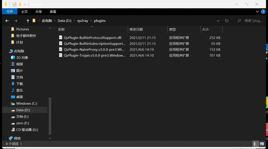The image size is (268, 149).
Task: Select the 音乐 music folder
Action: tap(19, 90)
